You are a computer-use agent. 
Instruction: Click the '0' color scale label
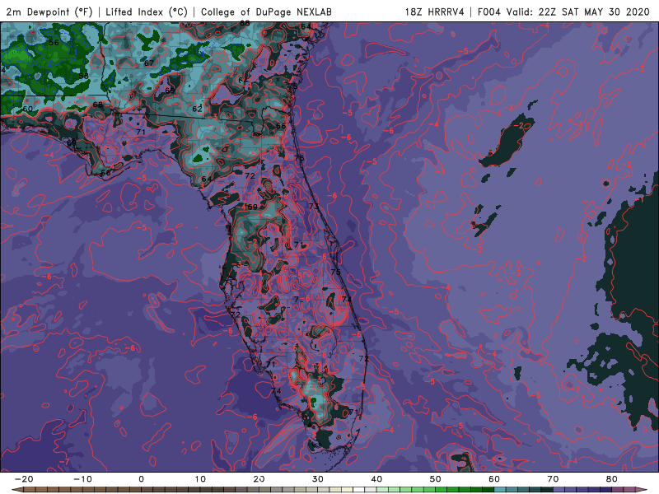click(x=141, y=479)
